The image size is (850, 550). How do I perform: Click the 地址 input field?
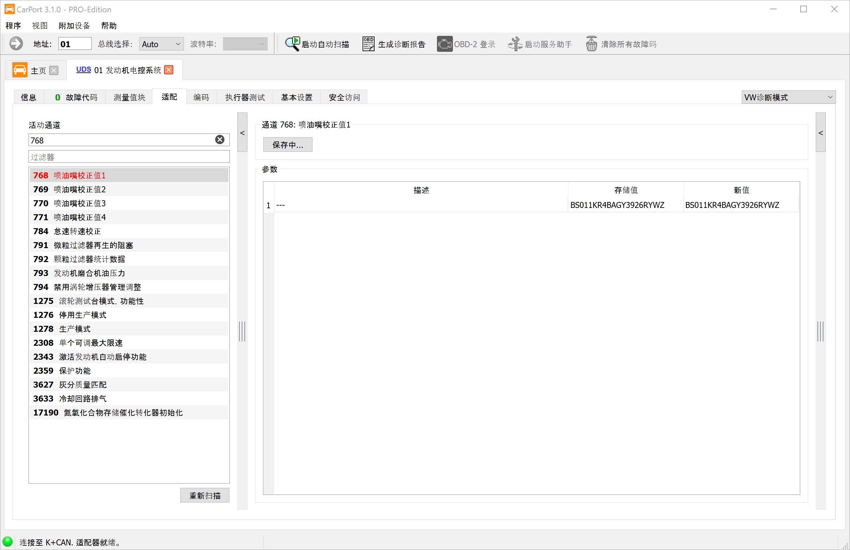tap(75, 44)
